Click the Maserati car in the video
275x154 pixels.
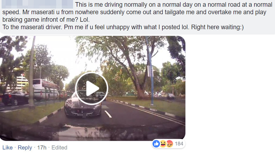(83, 106)
